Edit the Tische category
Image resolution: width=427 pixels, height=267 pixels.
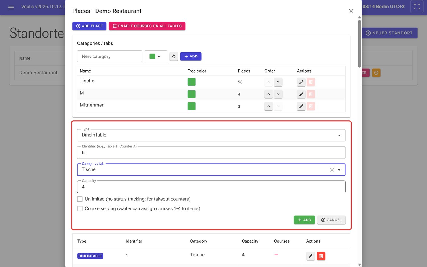coord(301,82)
